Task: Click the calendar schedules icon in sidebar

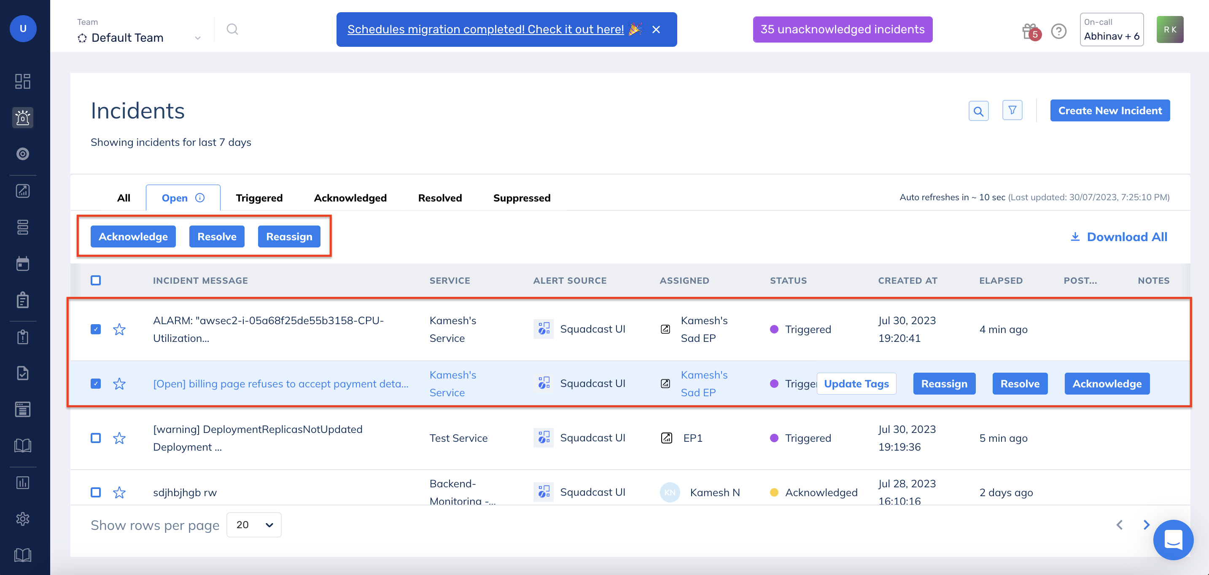Action: [x=22, y=263]
